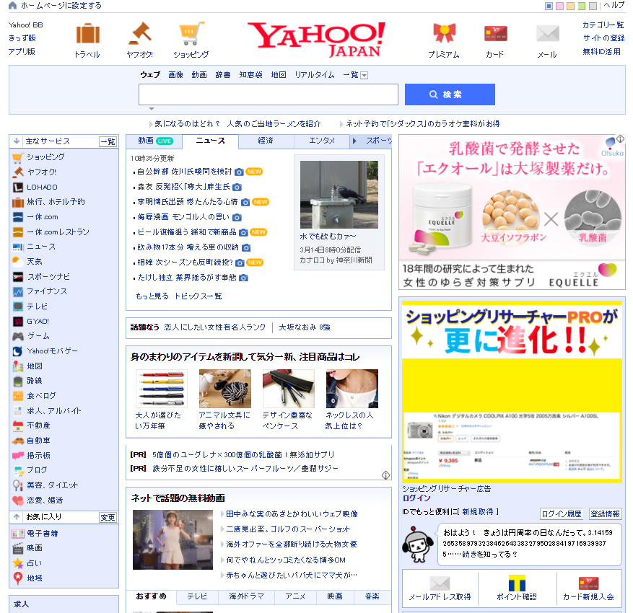Select the 画像 search type
The width and height of the screenshot is (633, 613).
175,75
